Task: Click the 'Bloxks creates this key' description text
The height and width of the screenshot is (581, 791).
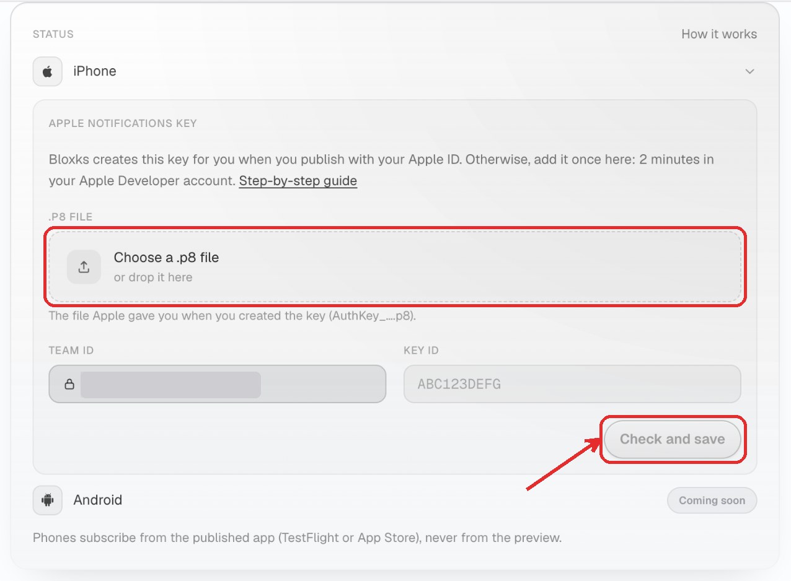Action: [381, 170]
